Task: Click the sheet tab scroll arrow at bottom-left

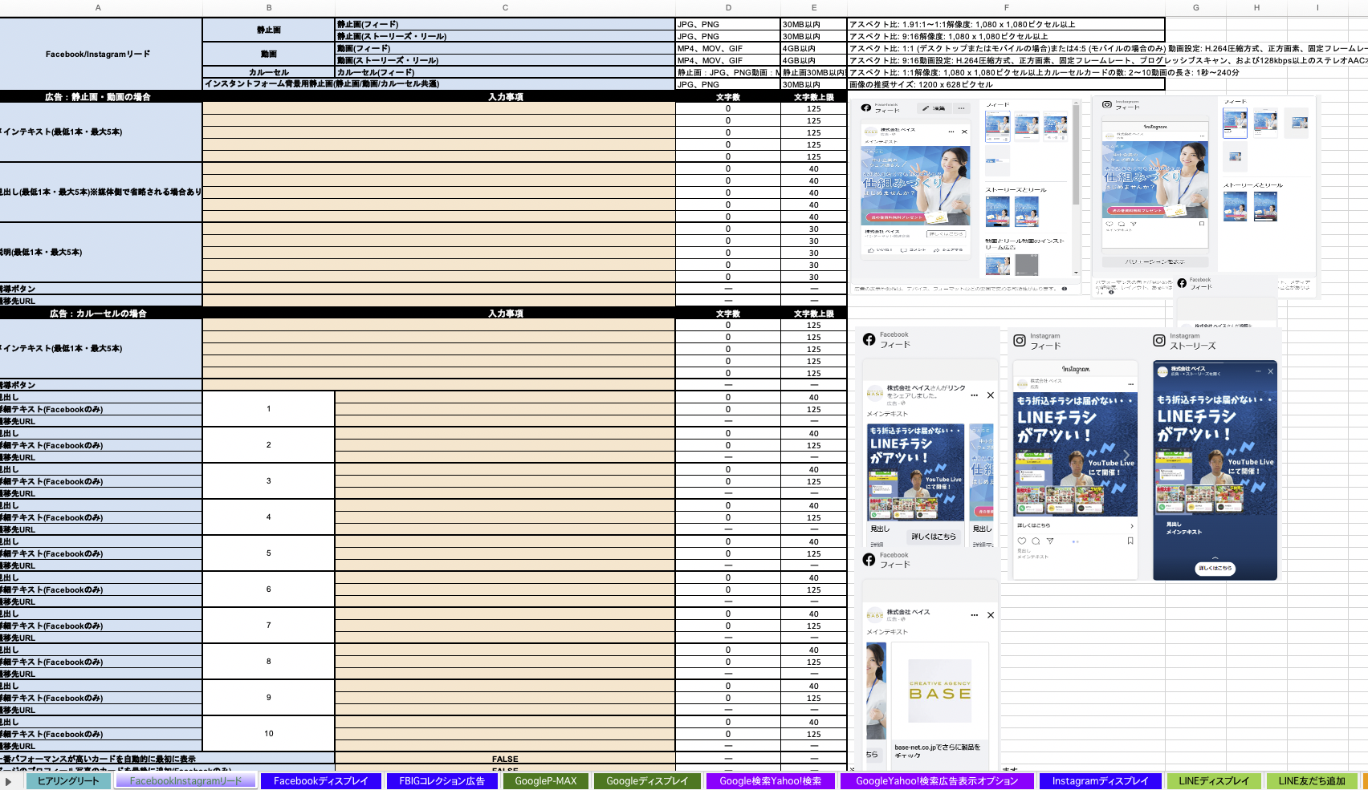Action: [x=8, y=782]
